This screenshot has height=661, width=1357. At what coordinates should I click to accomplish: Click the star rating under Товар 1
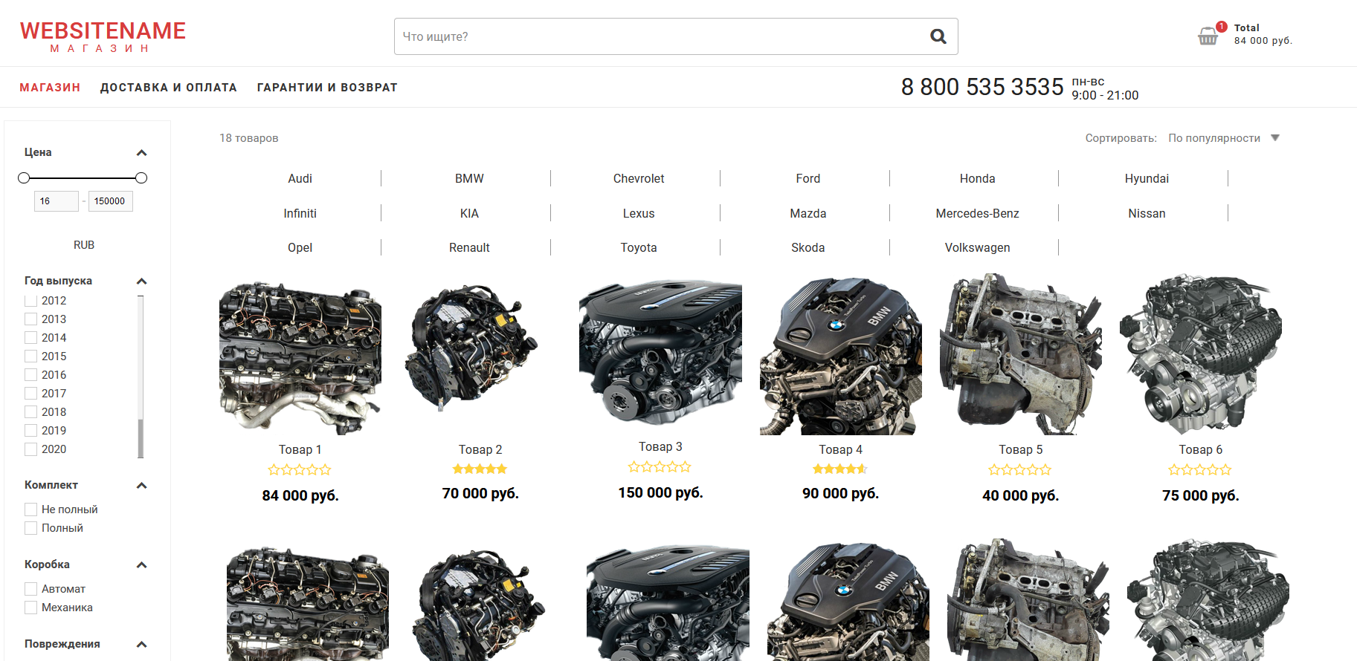300,470
